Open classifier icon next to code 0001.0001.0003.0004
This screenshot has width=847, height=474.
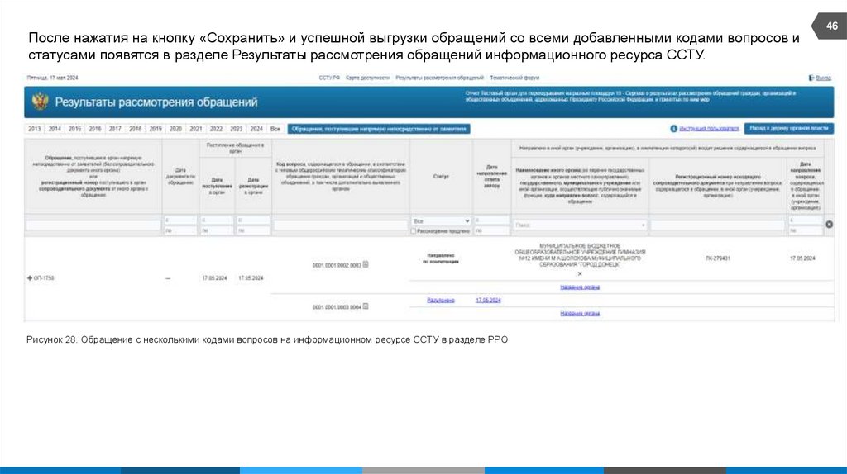point(366,306)
